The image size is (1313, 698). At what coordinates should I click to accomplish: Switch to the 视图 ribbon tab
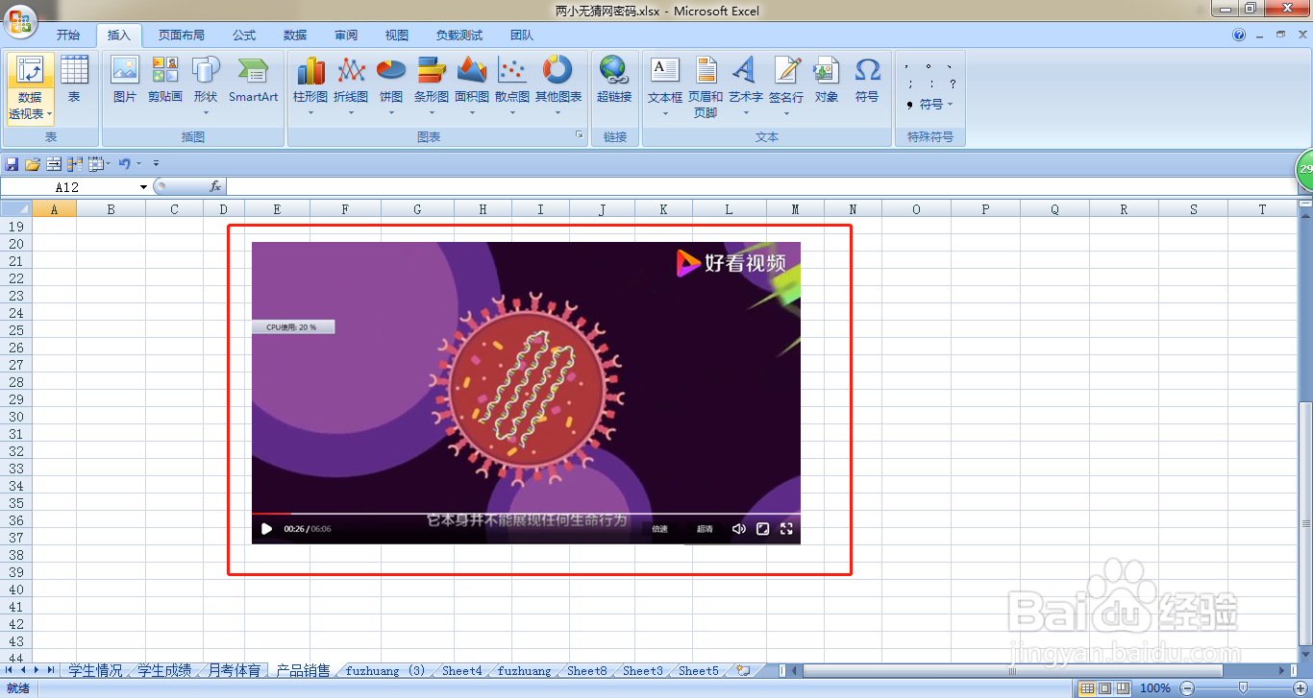tap(397, 36)
